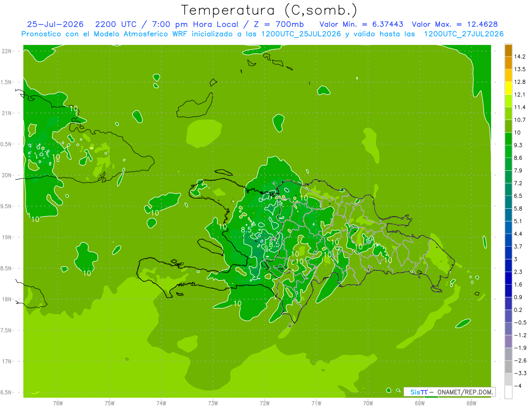Select the orange swatch between 13.5 and 14.2
Viewport: 529px width, 409px height.
click(508, 63)
